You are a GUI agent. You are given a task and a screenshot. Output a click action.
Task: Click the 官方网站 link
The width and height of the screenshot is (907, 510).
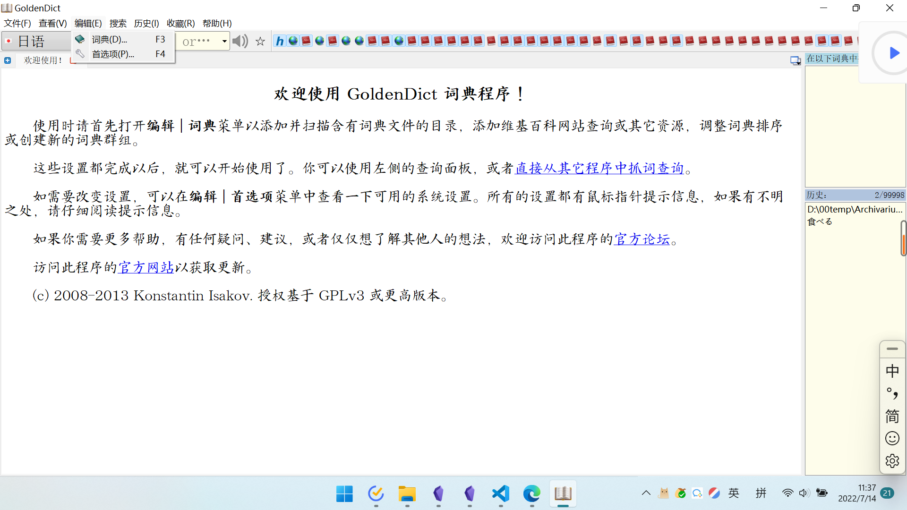pos(146,268)
